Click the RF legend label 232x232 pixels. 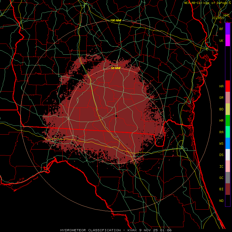pyautogui.click(x=221, y=29)
